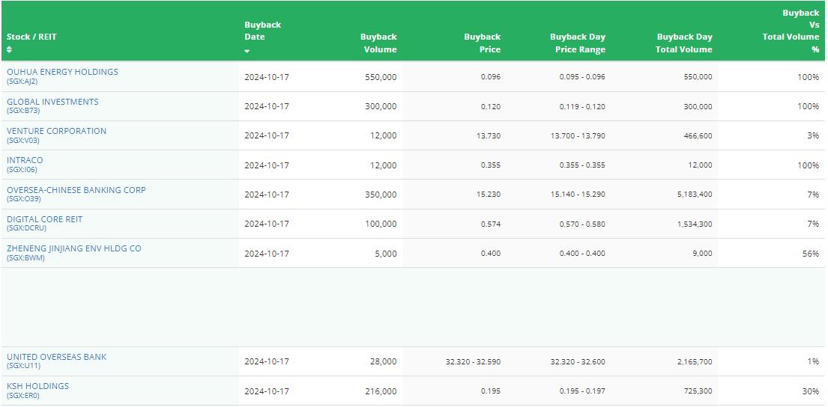Image resolution: width=828 pixels, height=407 pixels.
Task: Open UNITED OVERSEAS BANK link
Action: (56, 357)
